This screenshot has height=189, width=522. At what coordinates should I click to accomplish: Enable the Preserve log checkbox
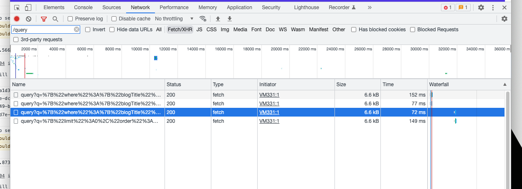click(x=70, y=19)
